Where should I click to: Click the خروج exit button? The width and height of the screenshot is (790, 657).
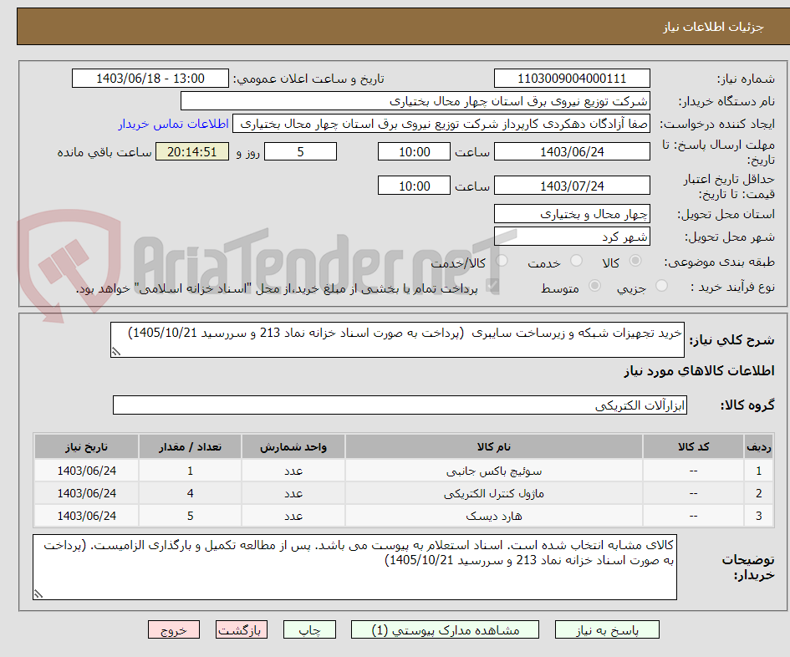(x=174, y=629)
